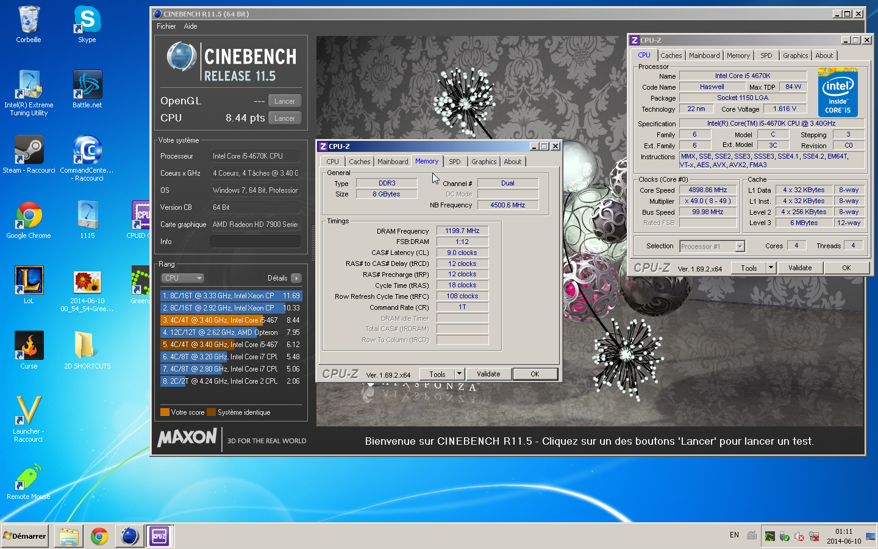
Task: Switch to CPU tab in front CPU-Z
Action: tap(332, 162)
